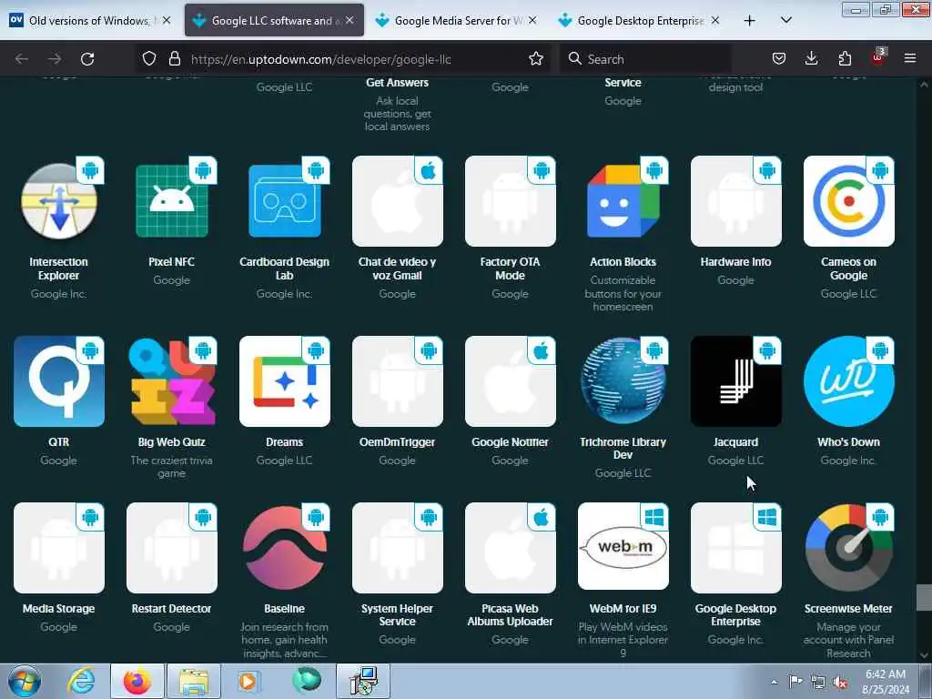Open the Intersection Explorer app icon
Screen dimensions: 932x699
click(59, 201)
